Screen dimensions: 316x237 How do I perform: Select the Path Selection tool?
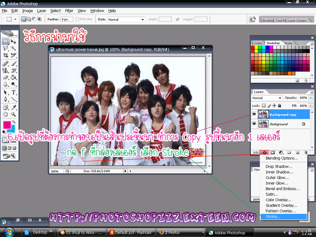pos(6,92)
